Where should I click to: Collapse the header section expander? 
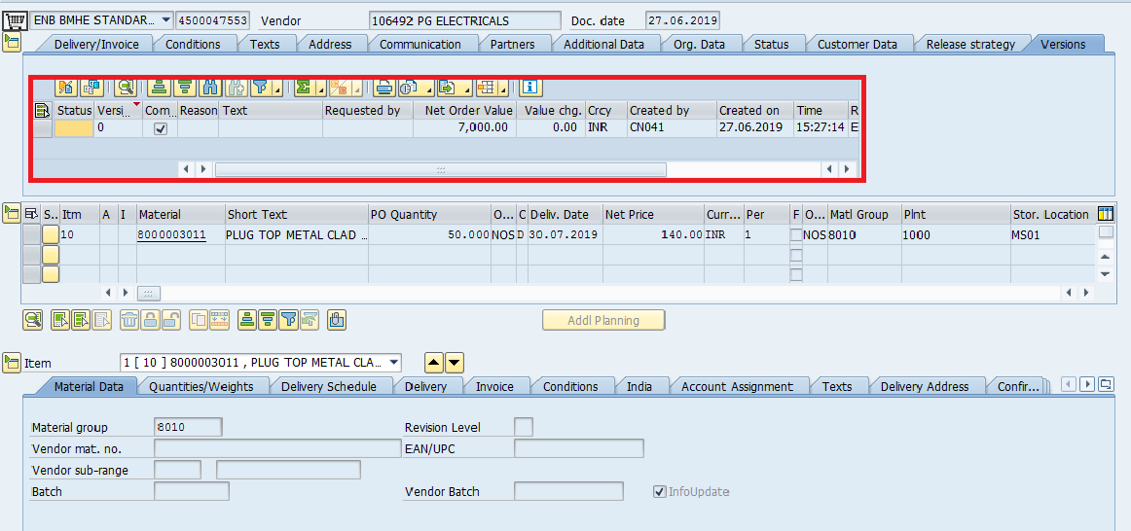[x=12, y=41]
